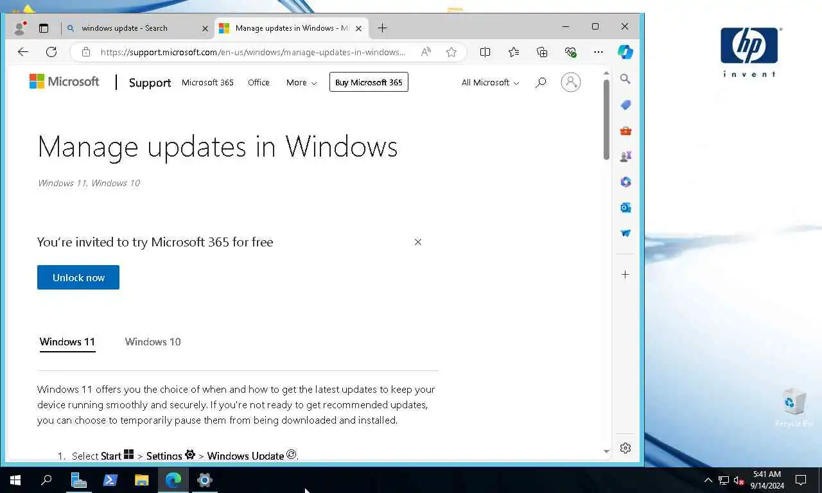Close the Manage updates tab
The image size is (822, 493).
359,28
